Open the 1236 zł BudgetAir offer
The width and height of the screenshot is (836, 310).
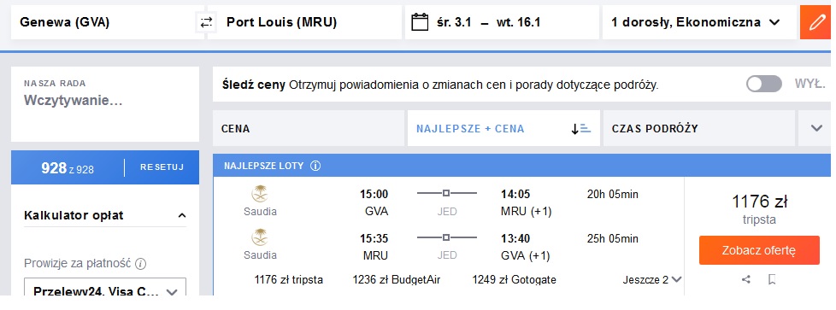[x=396, y=279]
